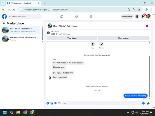Screen dimensions: 155x116
Task: Click the back arrow next to Marketplace
Action: [x=4, y=24]
